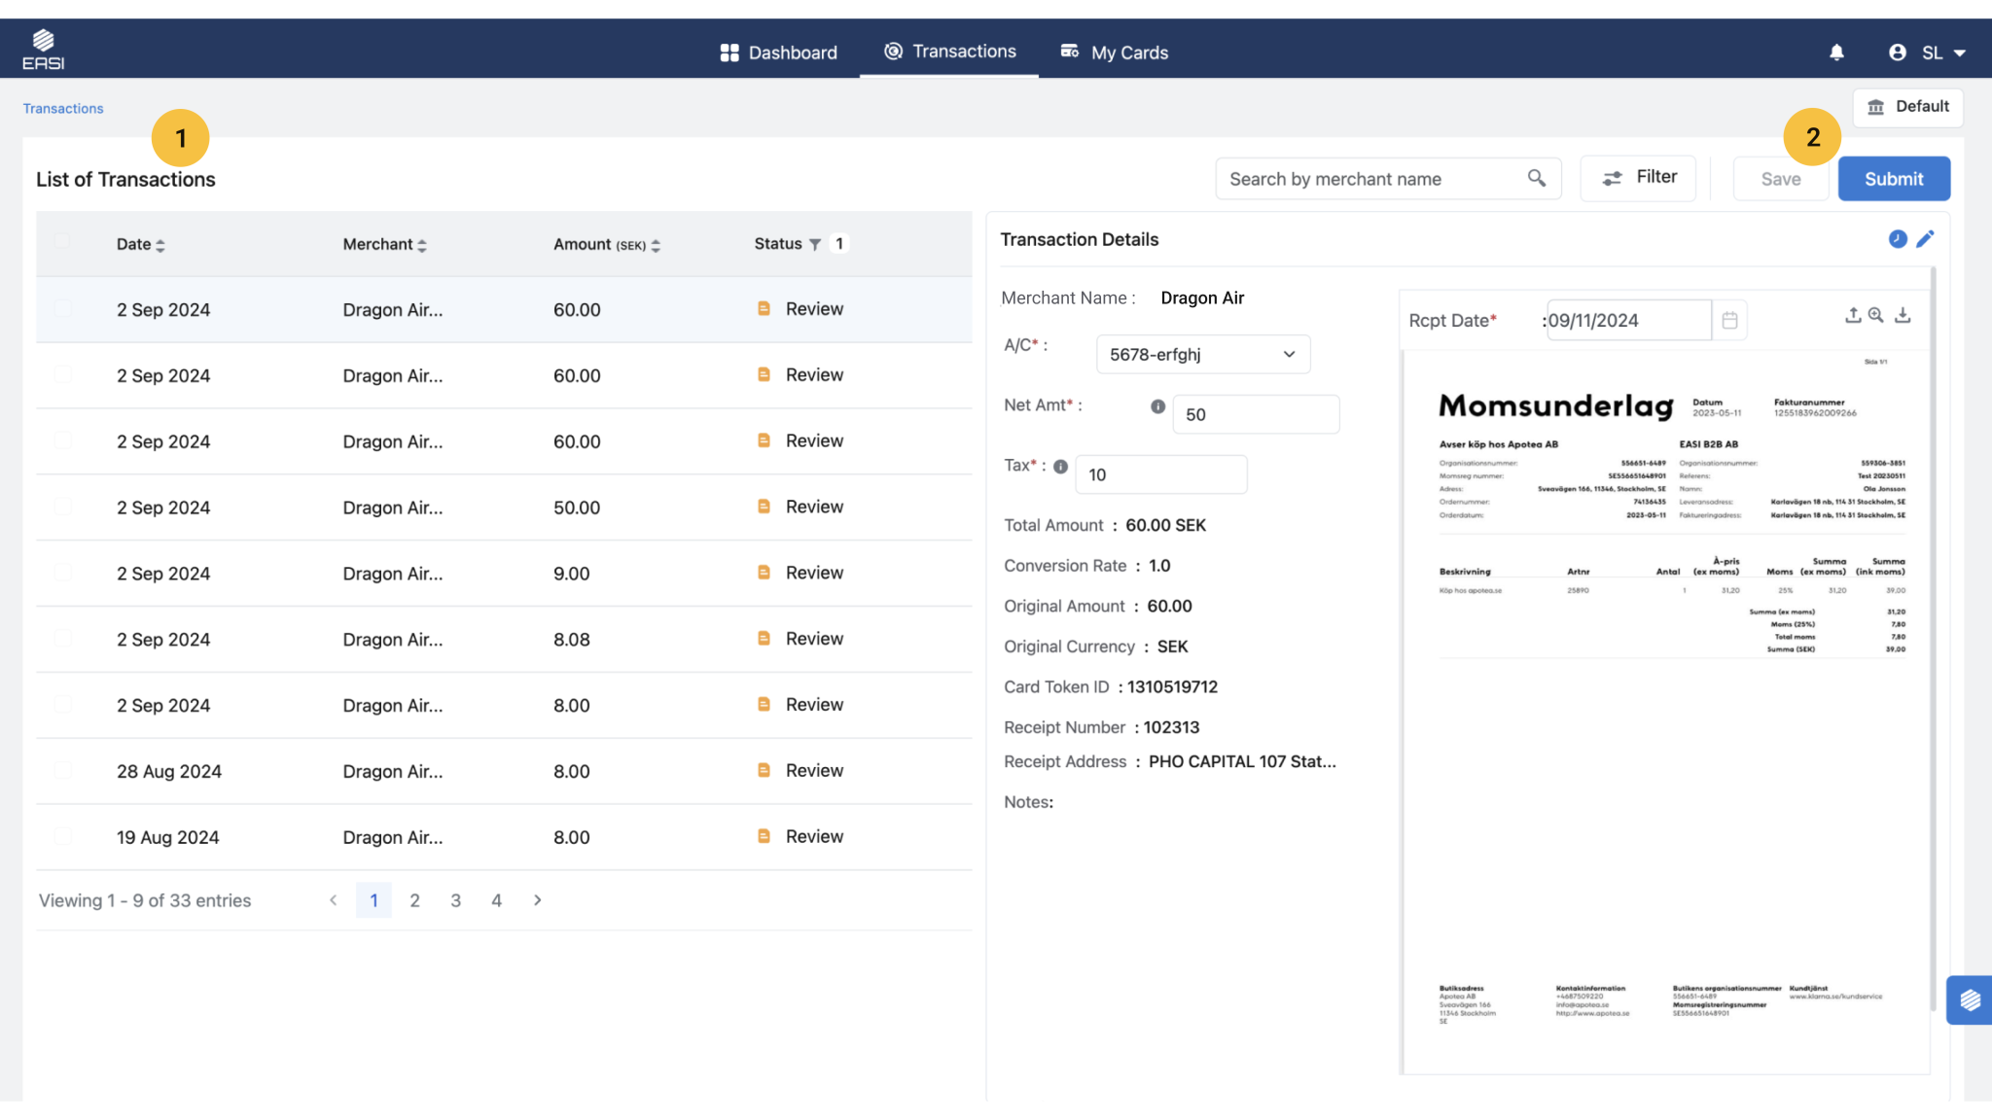Expand the A/C account dropdown
Image resolution: width=1992 pixels, height=1120 pixels.
[1203, 355]
